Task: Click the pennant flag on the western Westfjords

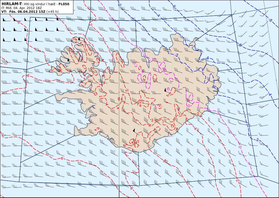Action: [68, 60]
